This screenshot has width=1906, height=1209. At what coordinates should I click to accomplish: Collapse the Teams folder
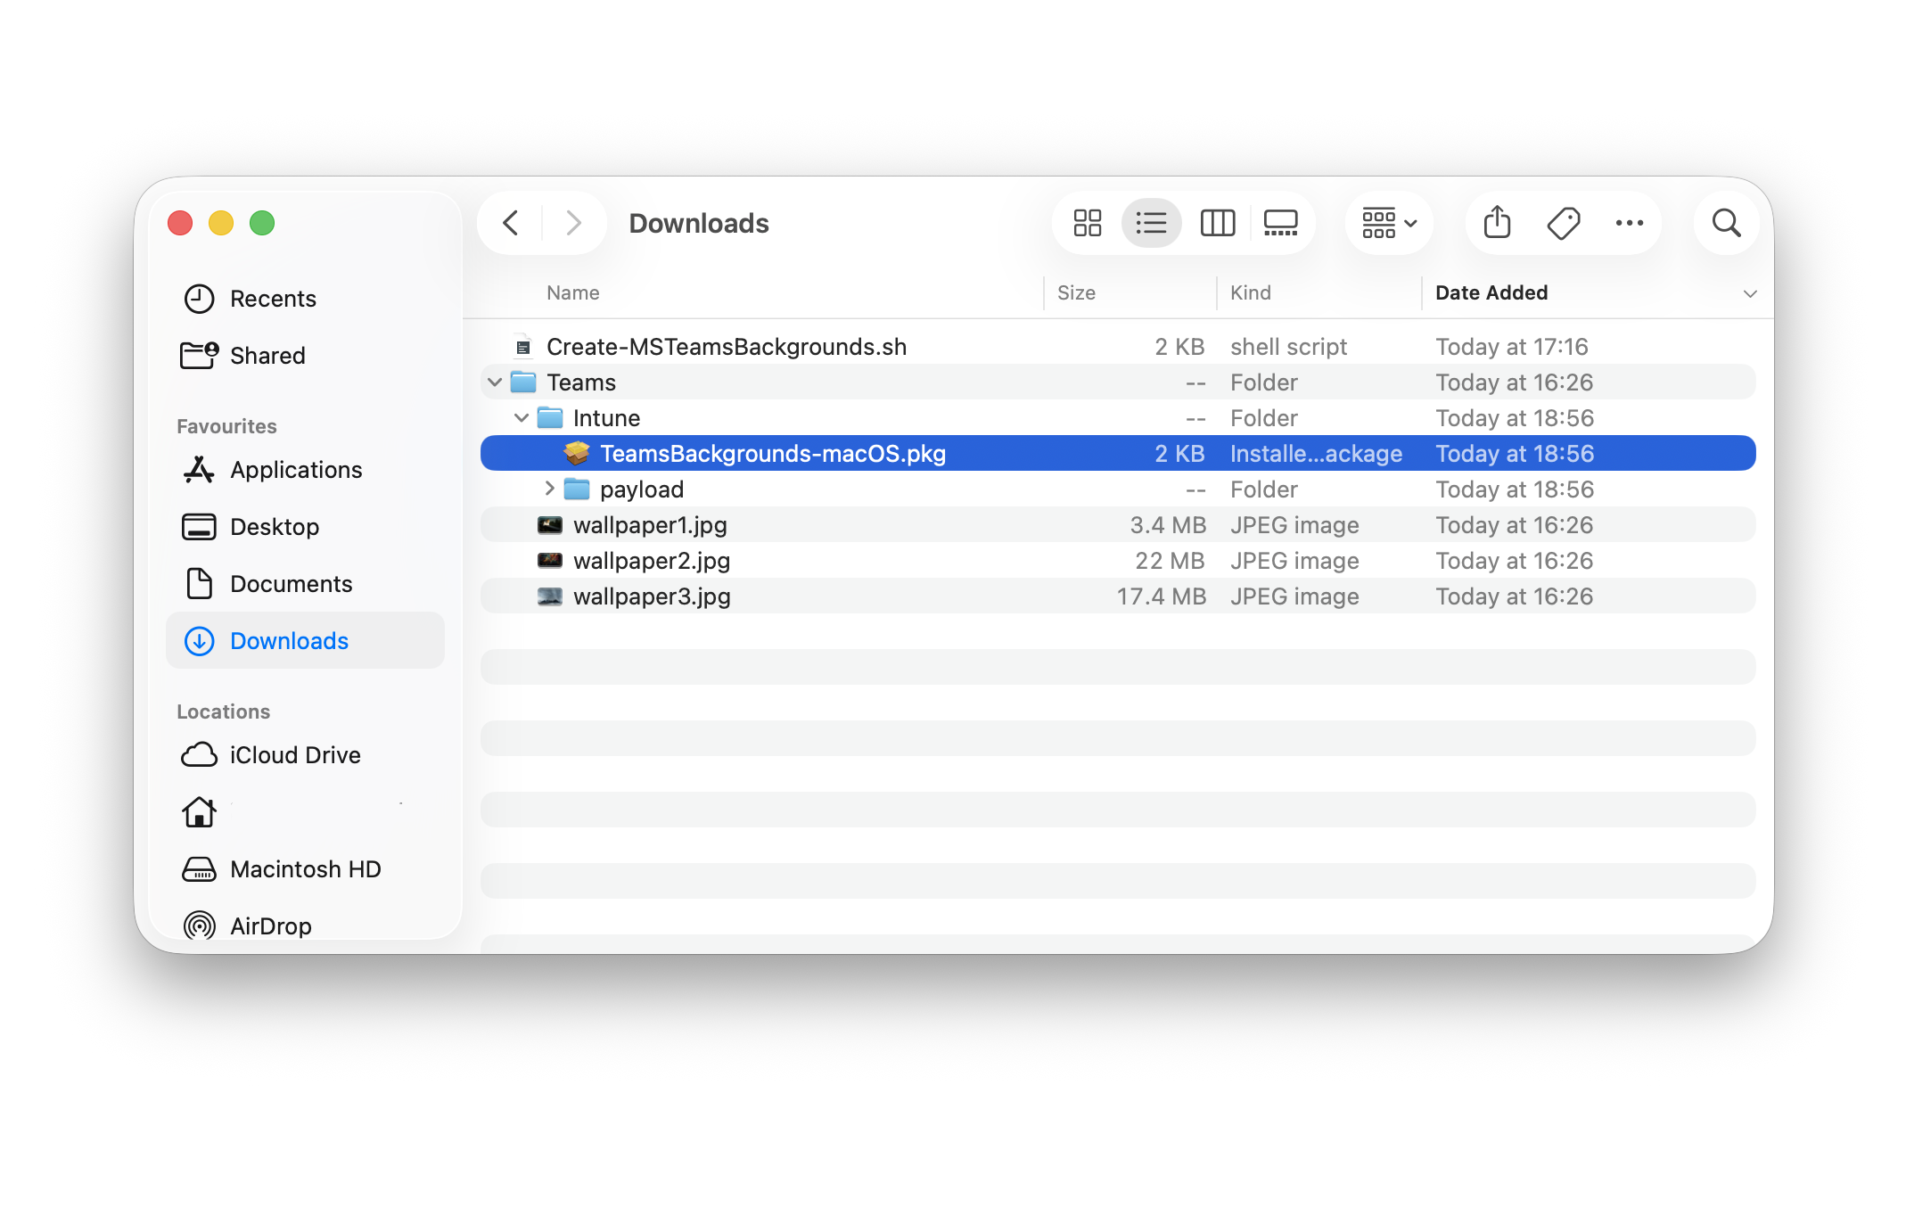point(495,382)
